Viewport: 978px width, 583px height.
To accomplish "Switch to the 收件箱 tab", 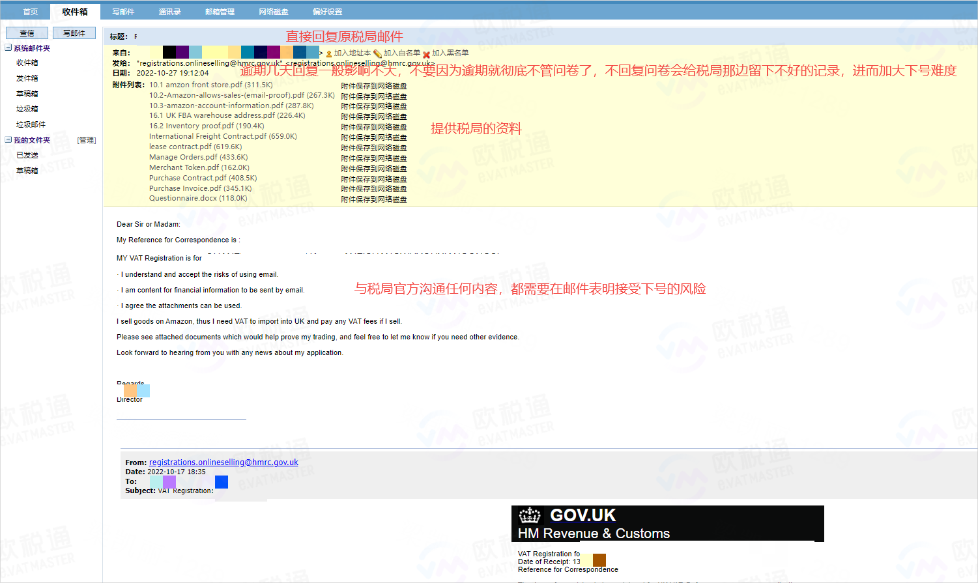I will (75, 12).
